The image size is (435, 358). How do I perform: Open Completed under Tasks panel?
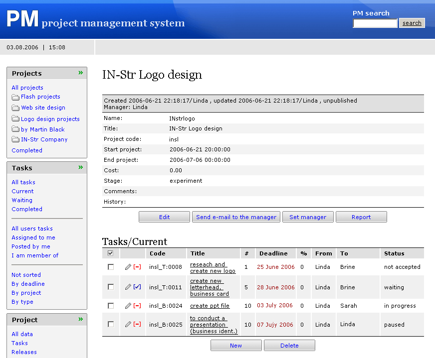(27, 209)
